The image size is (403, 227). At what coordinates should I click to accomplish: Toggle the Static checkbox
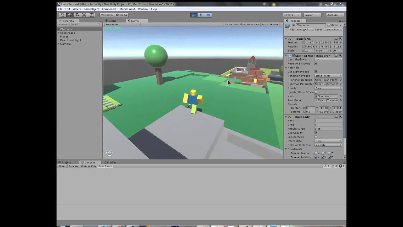click(328, 25)
